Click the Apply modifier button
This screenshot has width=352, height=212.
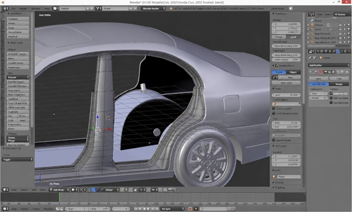coord(319,79)
